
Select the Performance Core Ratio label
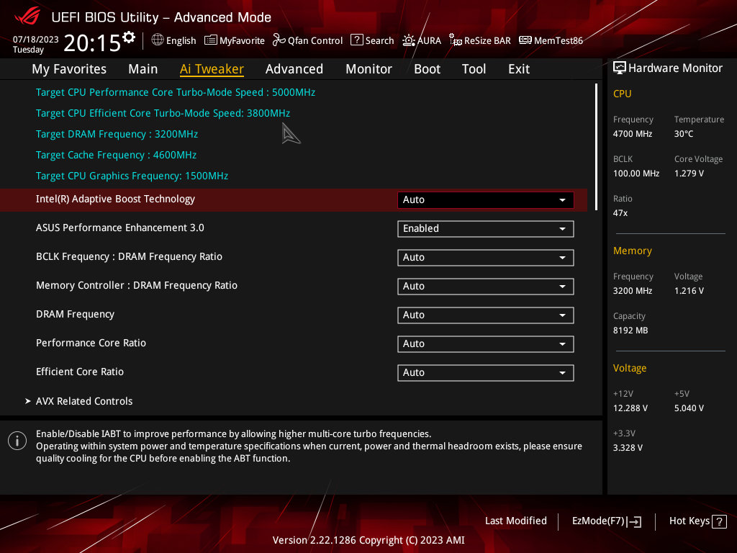point(91,343)
